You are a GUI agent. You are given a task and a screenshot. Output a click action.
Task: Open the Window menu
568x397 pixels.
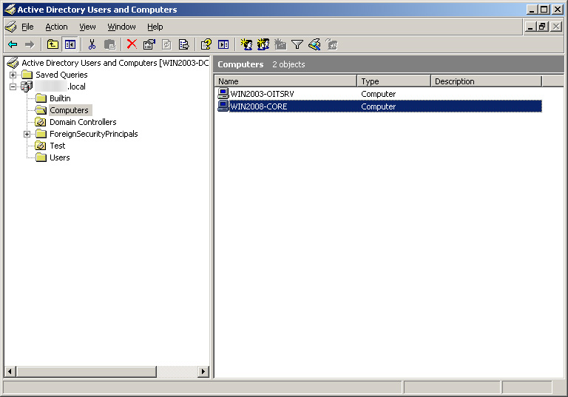click(x=121, y=27)
